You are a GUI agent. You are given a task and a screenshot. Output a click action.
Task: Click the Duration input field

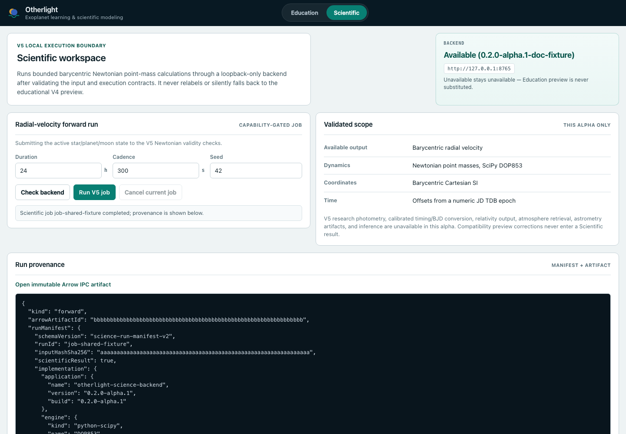(x=58, y=171)
